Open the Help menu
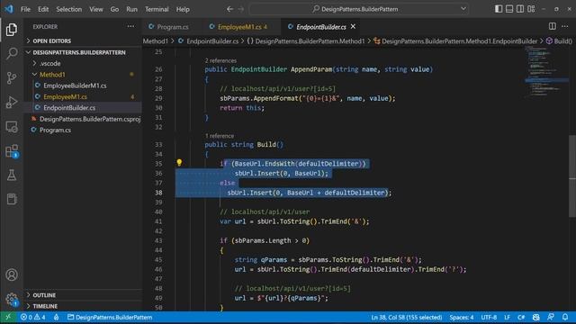Screen dimensions: 576x324 pyautogui.click(x=183, y=9)
